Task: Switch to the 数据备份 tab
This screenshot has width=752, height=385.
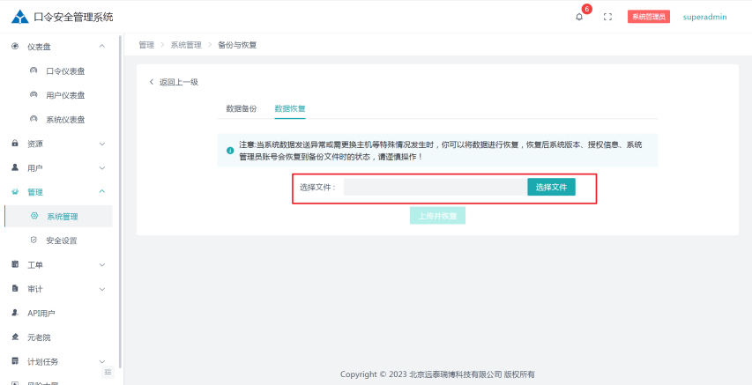Action: (x=241, y=108)
